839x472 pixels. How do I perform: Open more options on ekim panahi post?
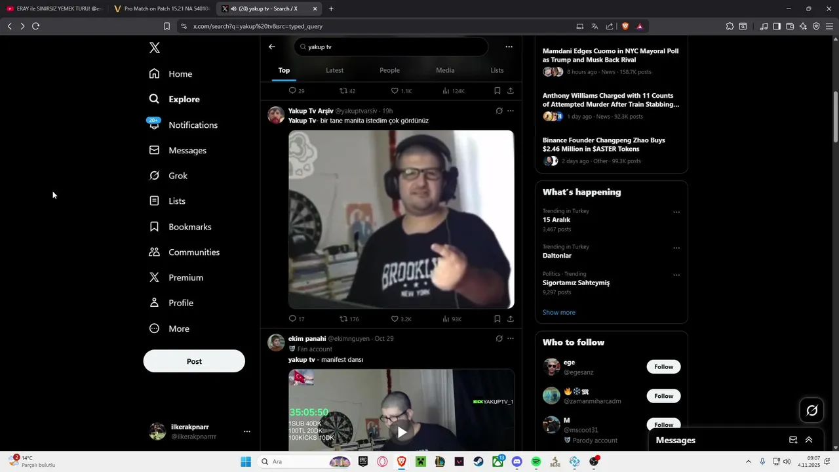[511, 339]
